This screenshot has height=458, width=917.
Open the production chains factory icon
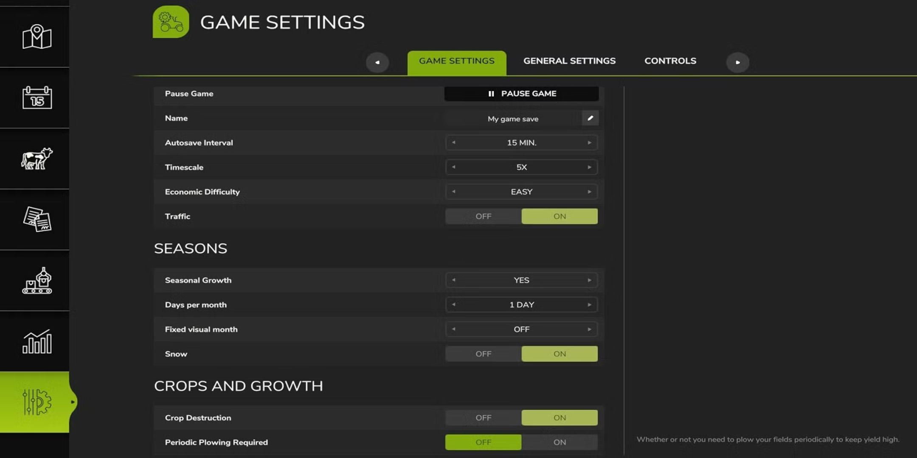click(37, 280)
